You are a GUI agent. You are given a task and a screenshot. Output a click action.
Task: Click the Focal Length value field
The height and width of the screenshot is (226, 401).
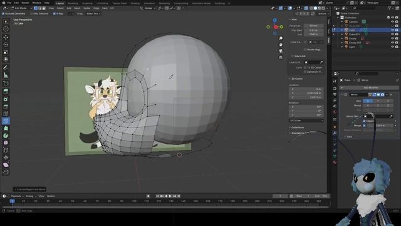pos(313,26)
